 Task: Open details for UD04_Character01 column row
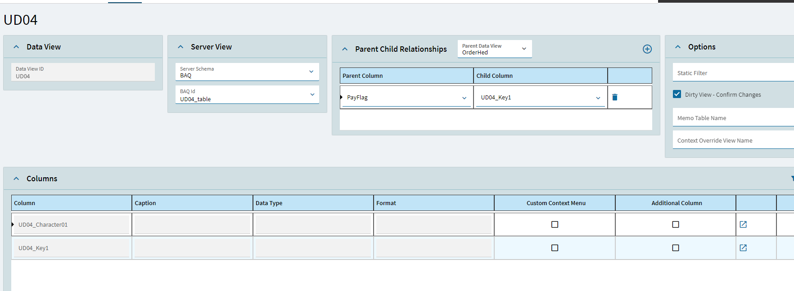[743, 224]
